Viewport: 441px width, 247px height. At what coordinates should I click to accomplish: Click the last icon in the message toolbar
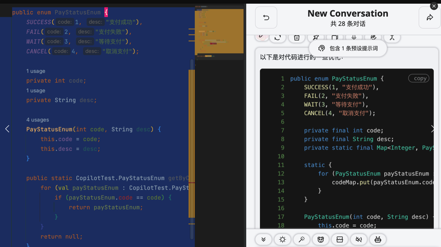(x=392, y=37)
